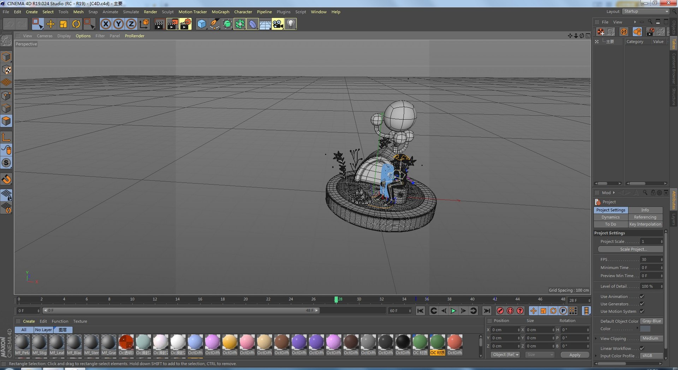The image size is (678, 370).
Task: Add Camera object icon
Action: click(278, 24)
